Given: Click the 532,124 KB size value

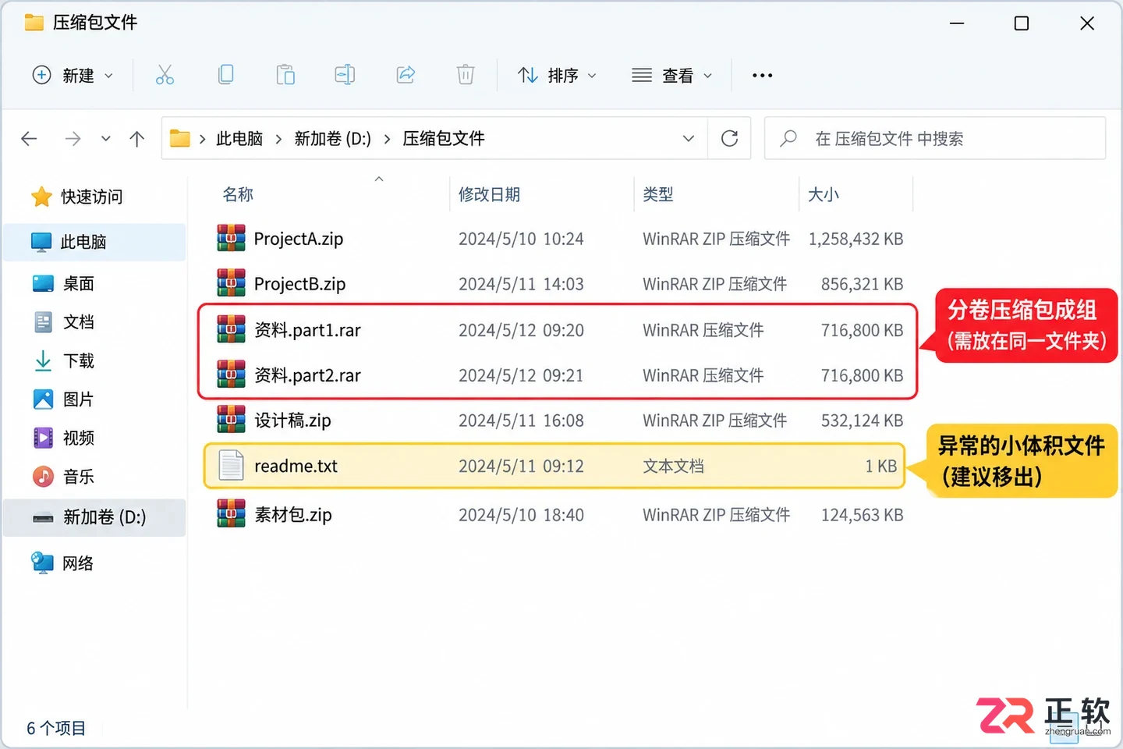Looking at the screenshot, I should click(x=862, y=421).
